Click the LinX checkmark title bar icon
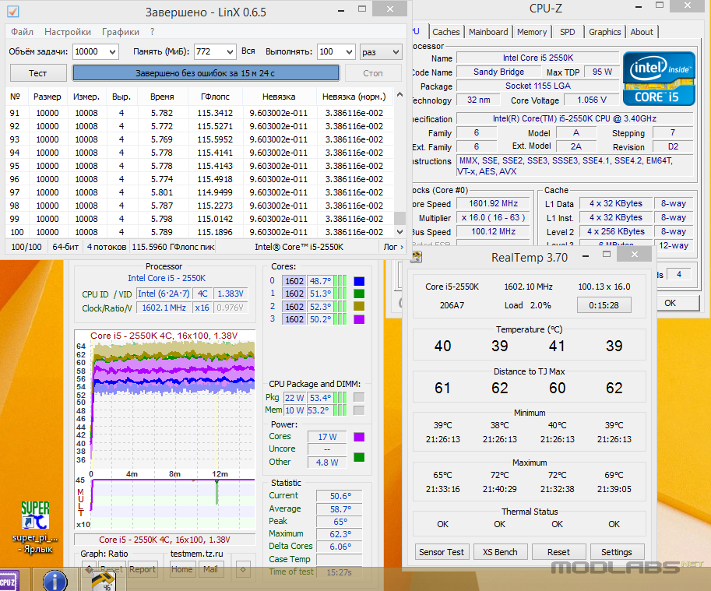This screenshot has width=711, height=591. pos(13,12)
